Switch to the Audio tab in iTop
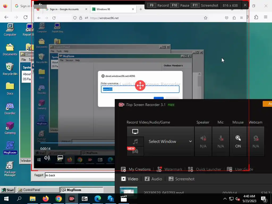Image resolution: width=272 pixels, height=204 pixels. click(x=153, y=179)
